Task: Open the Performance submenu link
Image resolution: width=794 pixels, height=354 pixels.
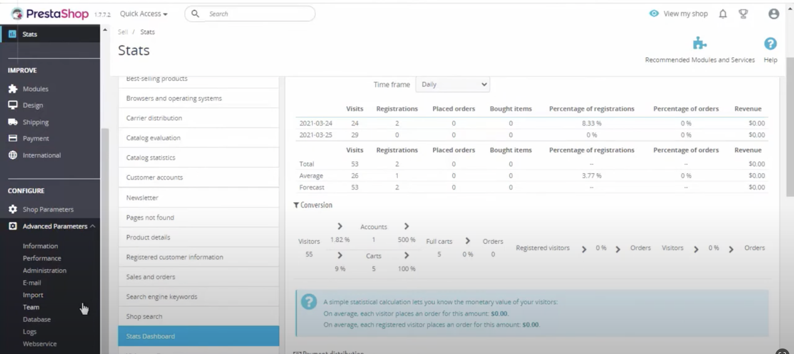Action: click(42, 258)
